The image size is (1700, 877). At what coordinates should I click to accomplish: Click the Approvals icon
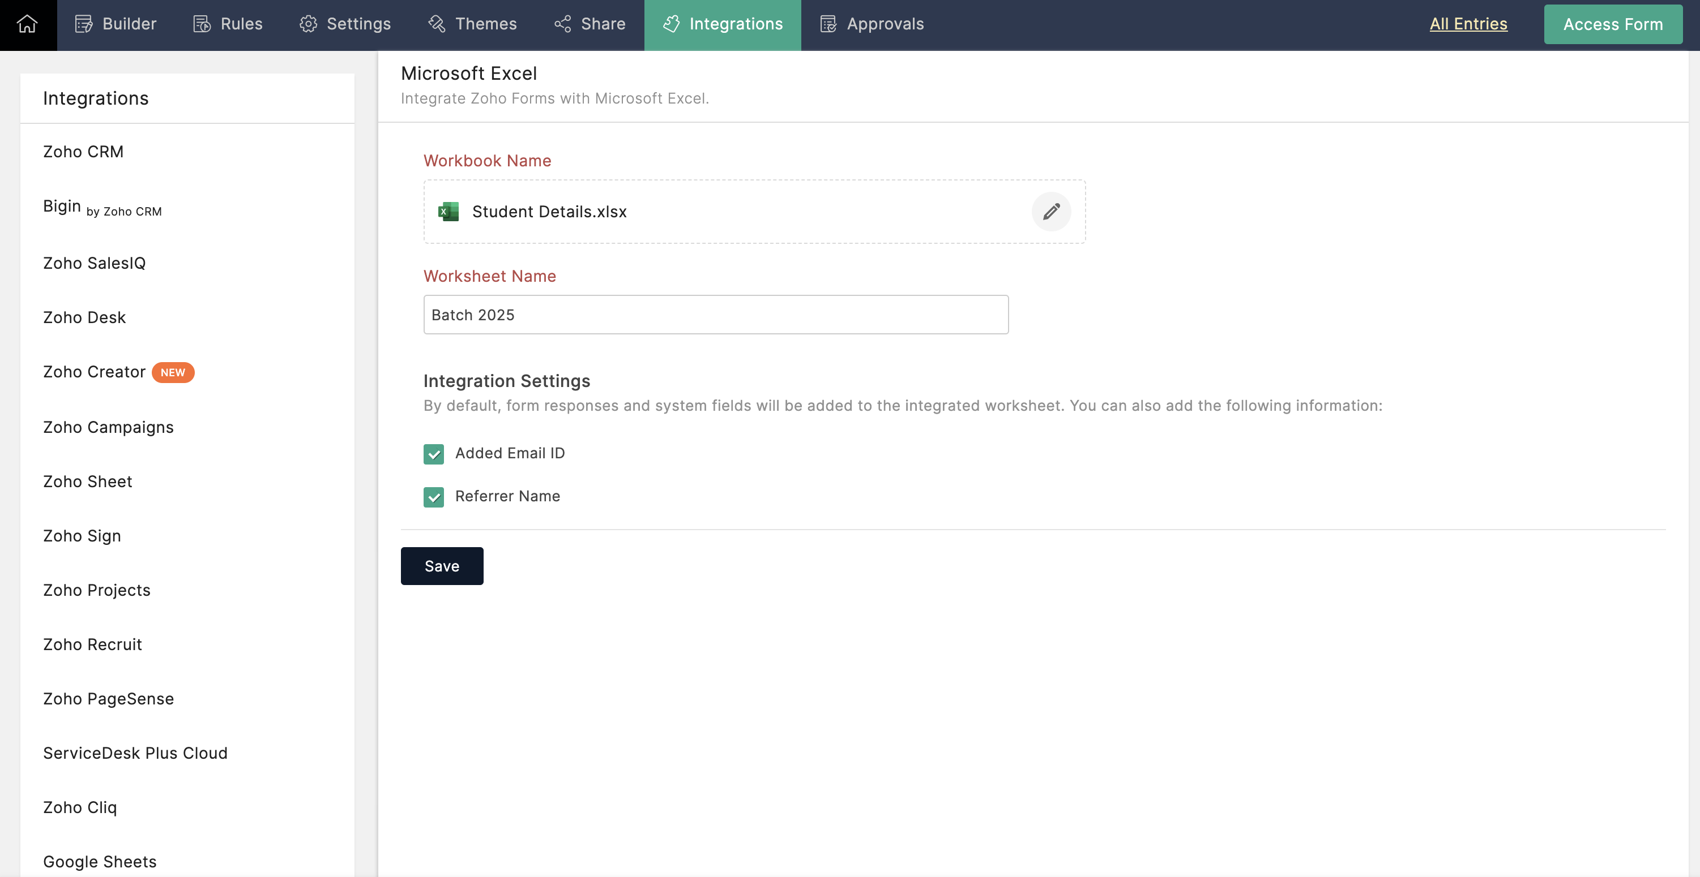coord(828,24)
